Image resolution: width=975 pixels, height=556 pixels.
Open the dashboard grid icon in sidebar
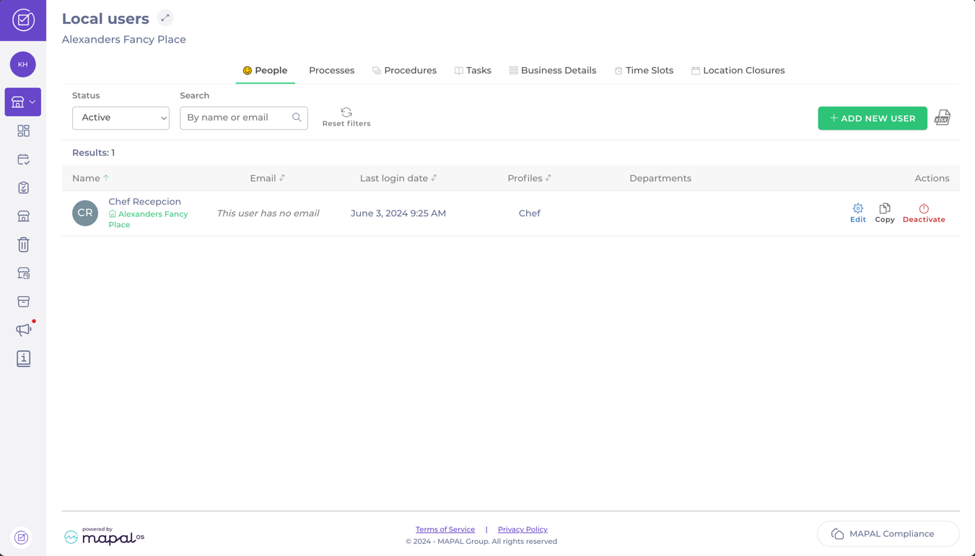23,131
